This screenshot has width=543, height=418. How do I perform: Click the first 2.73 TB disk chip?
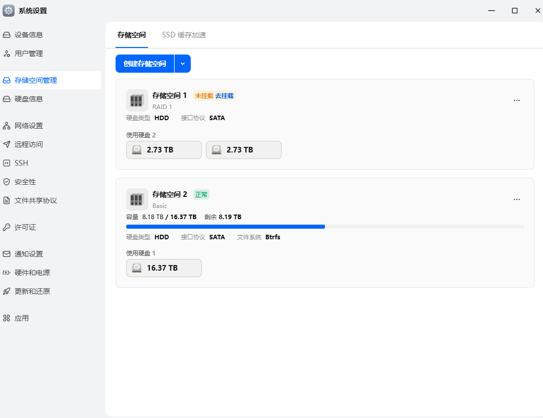[164, 150]
